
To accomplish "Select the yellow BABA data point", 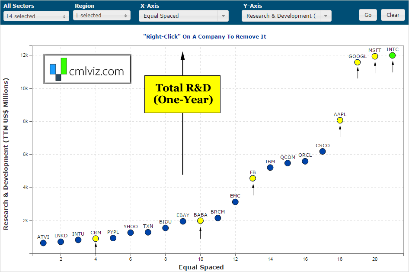I will point(200,221).
